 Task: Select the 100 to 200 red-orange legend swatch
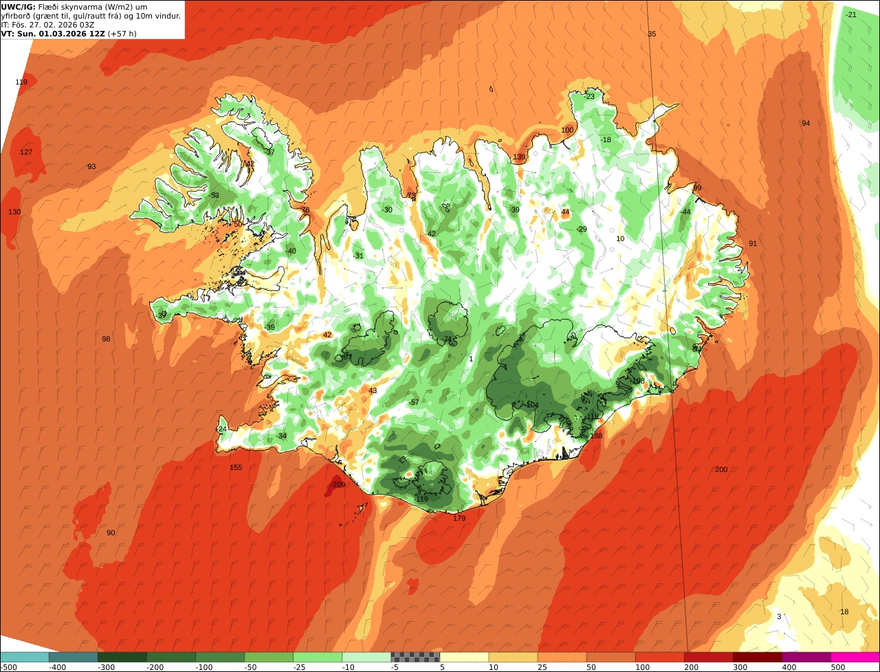[x=659, y=657]
